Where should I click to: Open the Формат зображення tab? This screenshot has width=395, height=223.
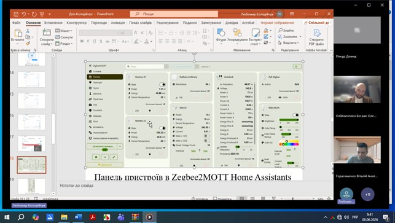(277, 23)
